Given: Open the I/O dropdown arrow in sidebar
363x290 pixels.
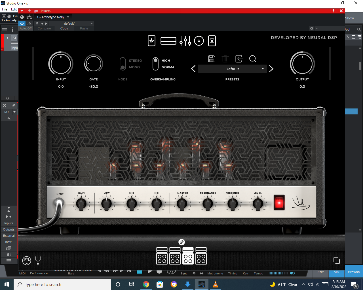Looking at the screenshot, I should tap(14, 112).
